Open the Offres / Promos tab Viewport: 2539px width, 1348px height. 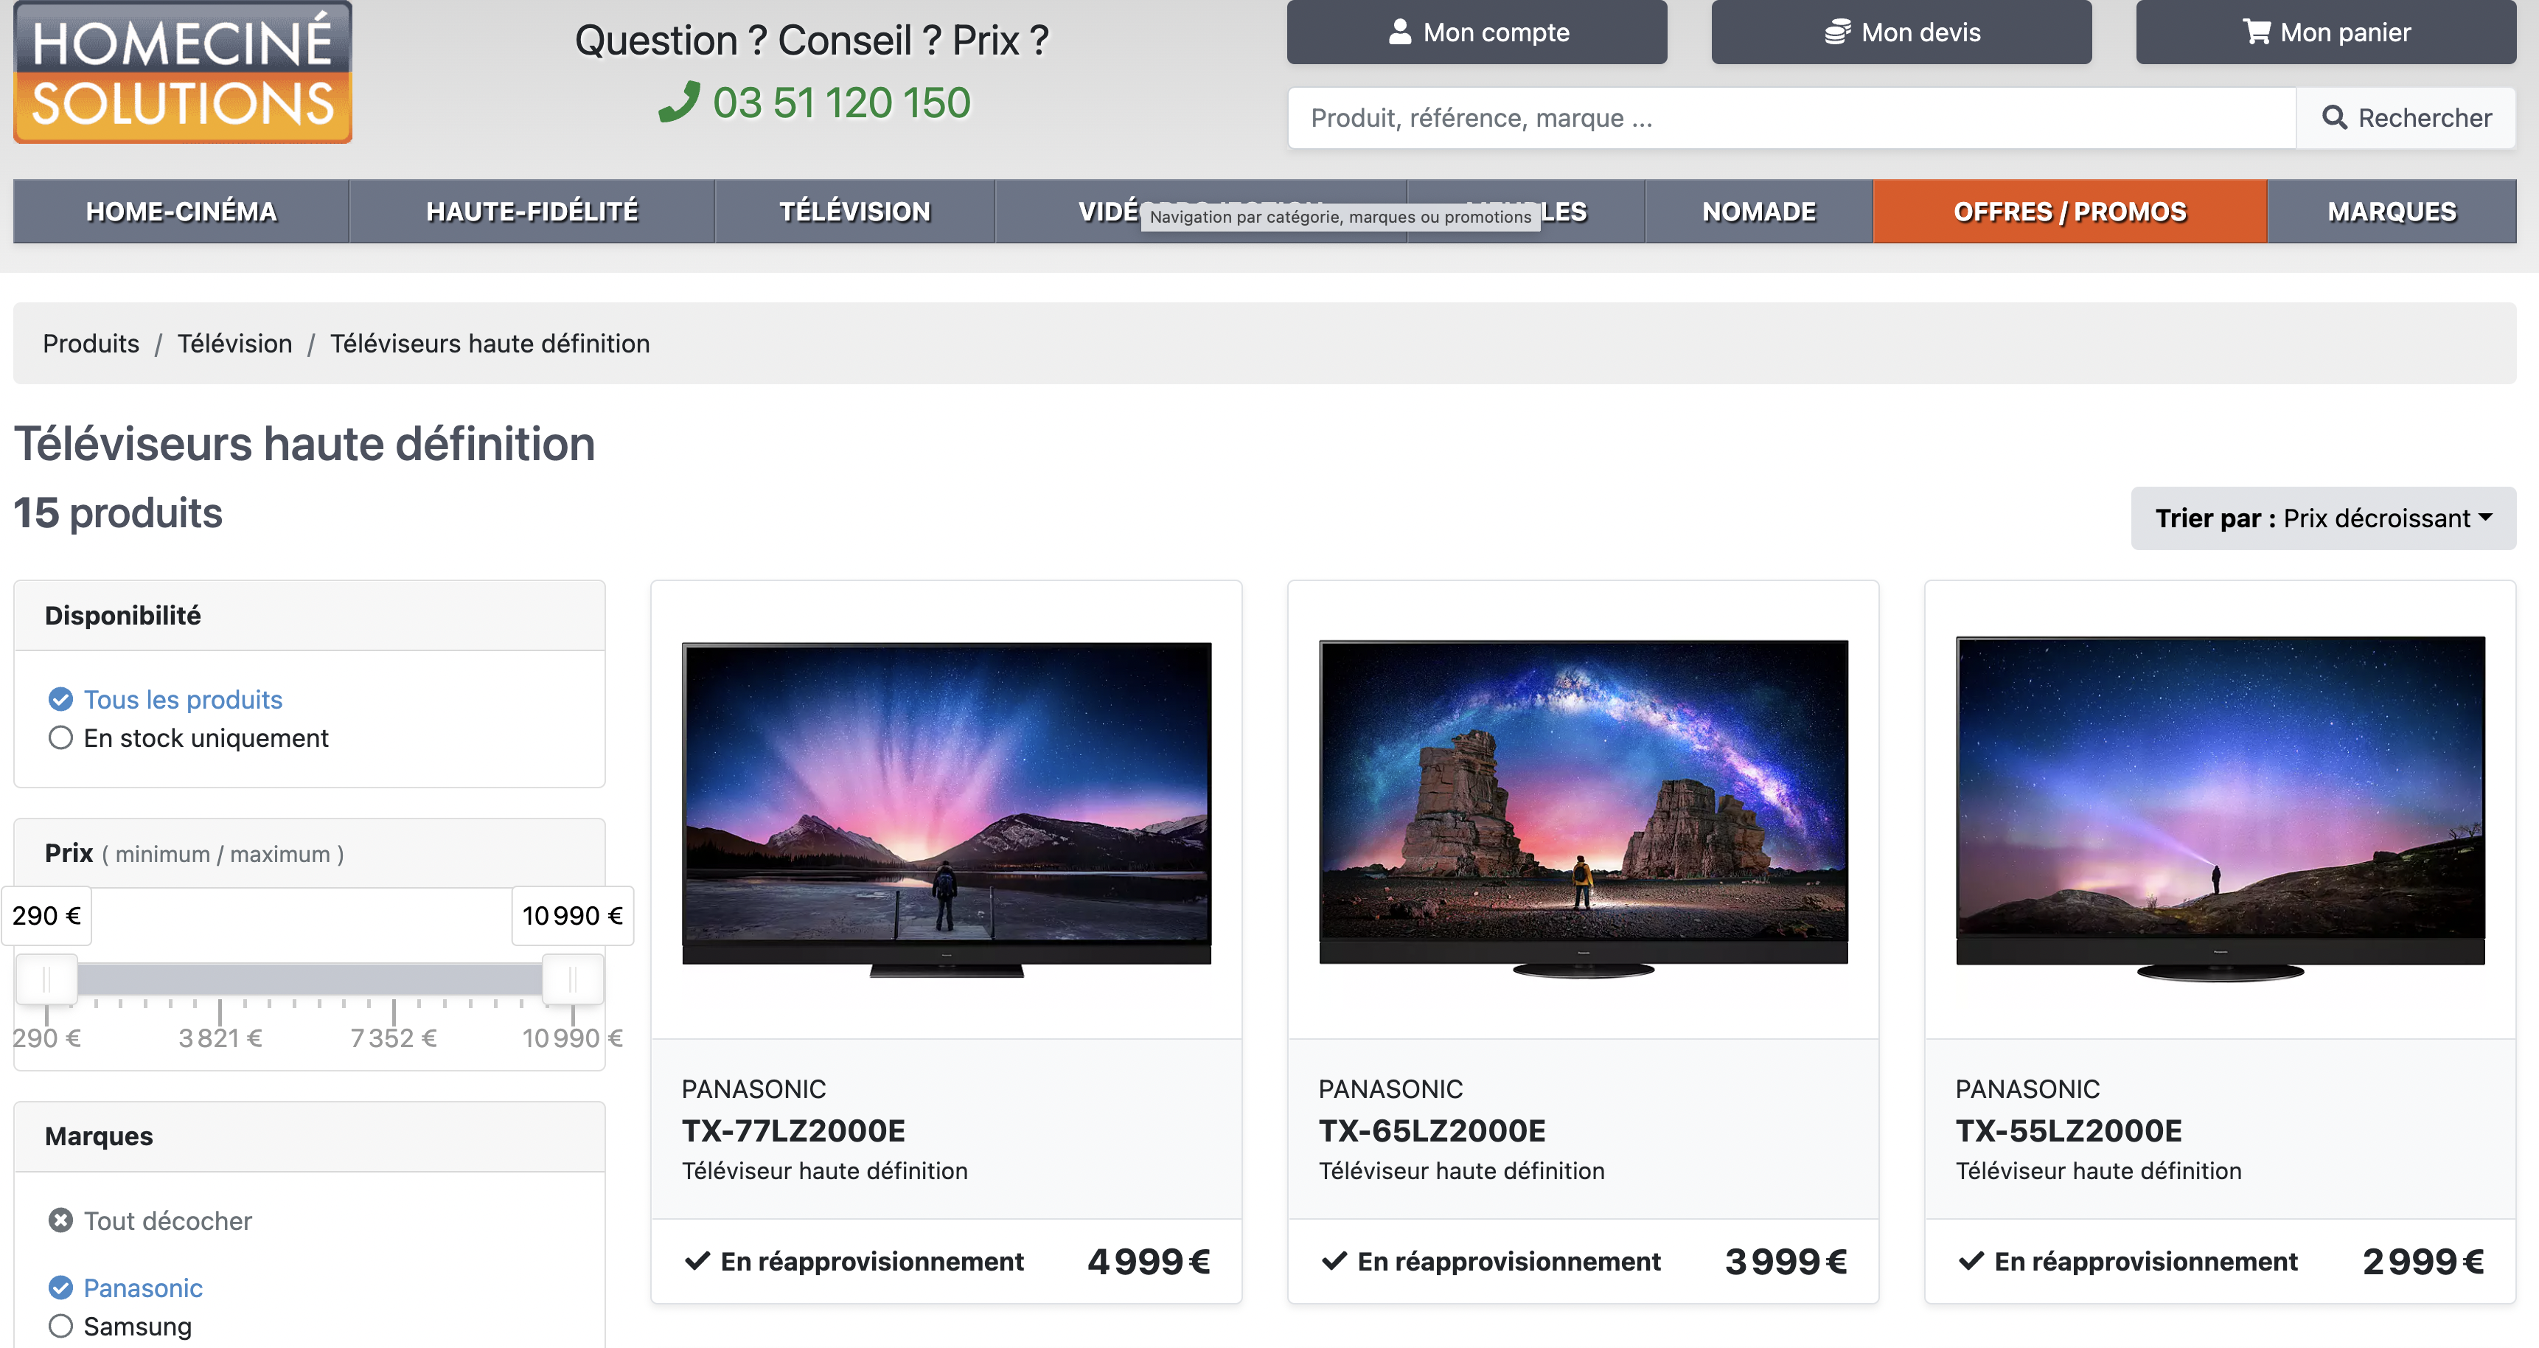[2070, 211]
